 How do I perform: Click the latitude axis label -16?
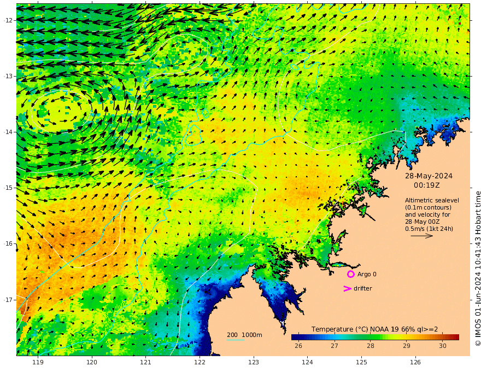click(x=8, y=243)
